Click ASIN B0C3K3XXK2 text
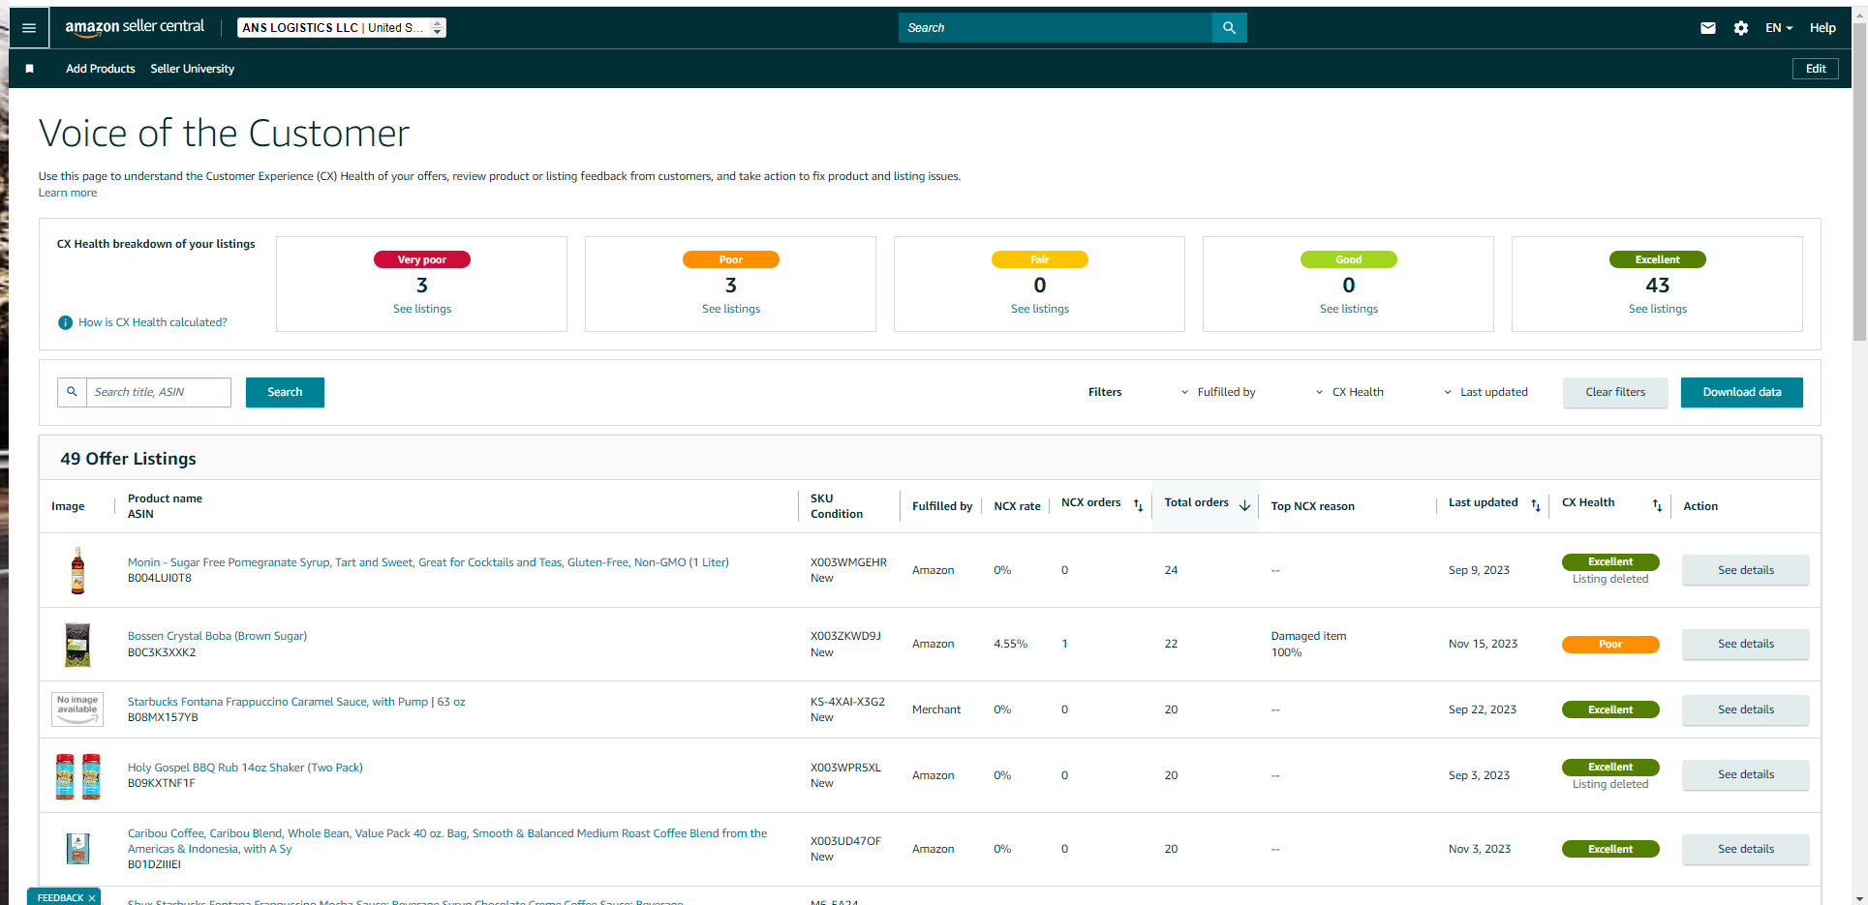Screen dimensions: 1868x905 point(162,652)
